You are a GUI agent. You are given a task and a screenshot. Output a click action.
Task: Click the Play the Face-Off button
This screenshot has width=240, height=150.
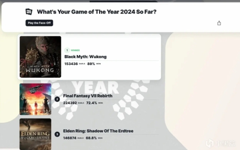coord(39,23)
